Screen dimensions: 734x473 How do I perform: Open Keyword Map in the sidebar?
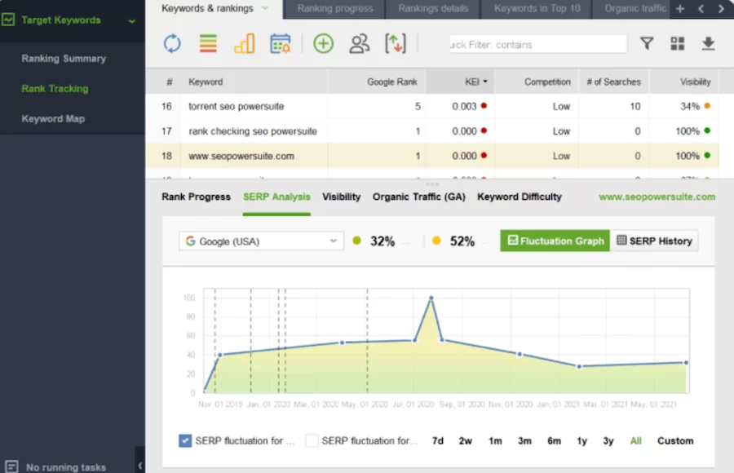[53, 118]
